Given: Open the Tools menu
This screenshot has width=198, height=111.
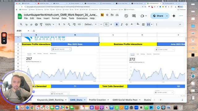Looking at the screenshot, I should (71, 18).
